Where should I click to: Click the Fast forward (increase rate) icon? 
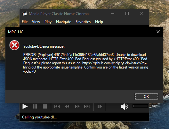click(x=77, y=107)
